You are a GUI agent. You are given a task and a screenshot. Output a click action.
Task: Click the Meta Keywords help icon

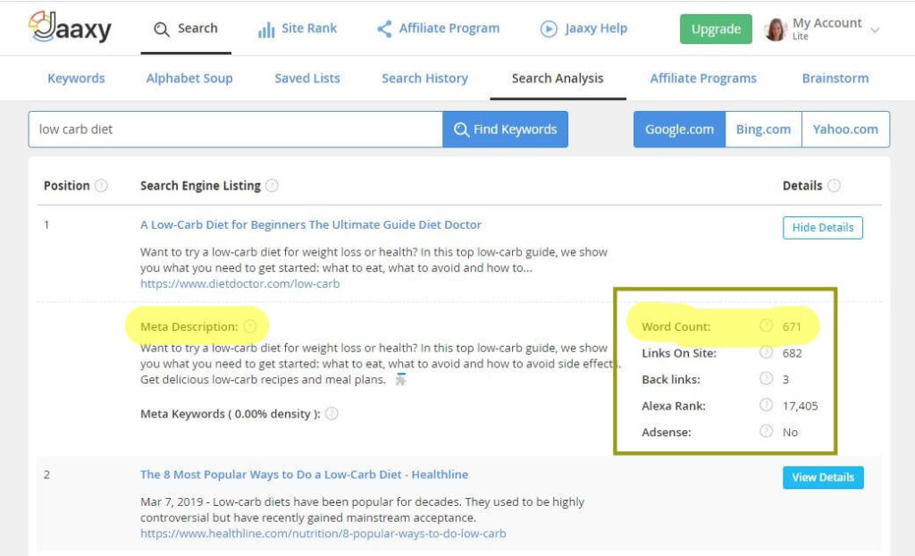[332, 414]
